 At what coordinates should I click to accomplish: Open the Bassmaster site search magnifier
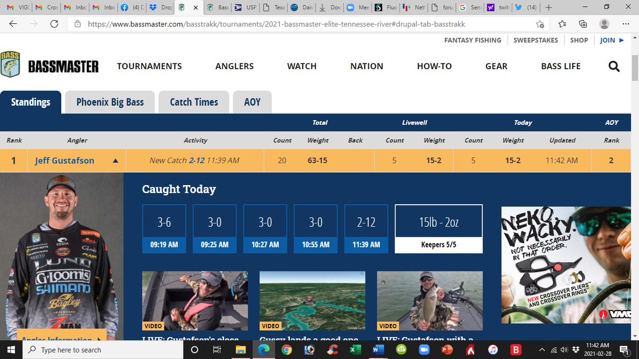(613, 66)
